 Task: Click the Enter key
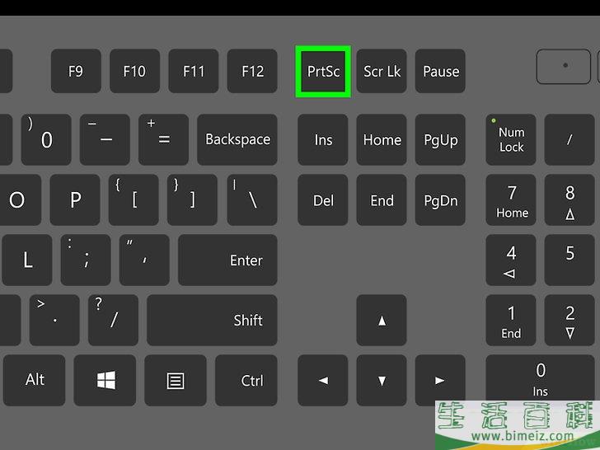[x=227, y=260]
